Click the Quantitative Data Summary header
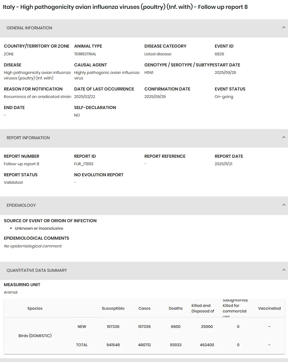 144,270
